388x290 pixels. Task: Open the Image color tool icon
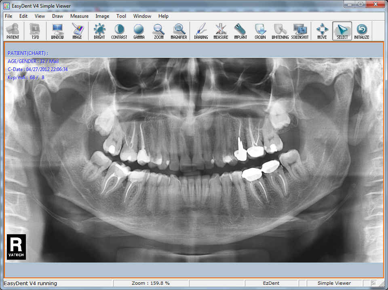pos(77,31)
